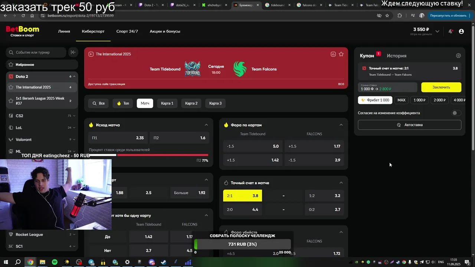The height and width of the screenshot is (267, 475).
Task: Open the Линия navigation tab
Action: (x=64, y=32)
